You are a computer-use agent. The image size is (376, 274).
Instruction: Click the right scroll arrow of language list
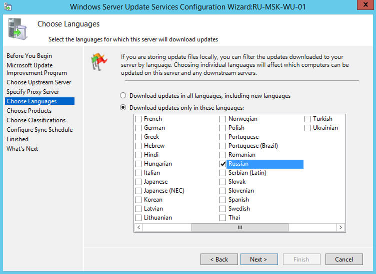click(x=341, y=228)
